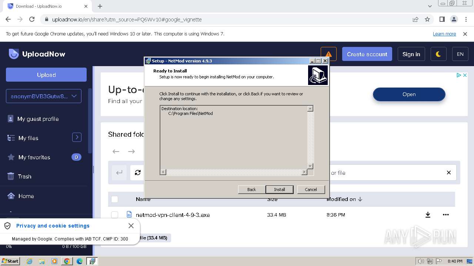This screenshot has width=474, height=266.
Task: Click the browser back arrow
Action: coord(8,19)
